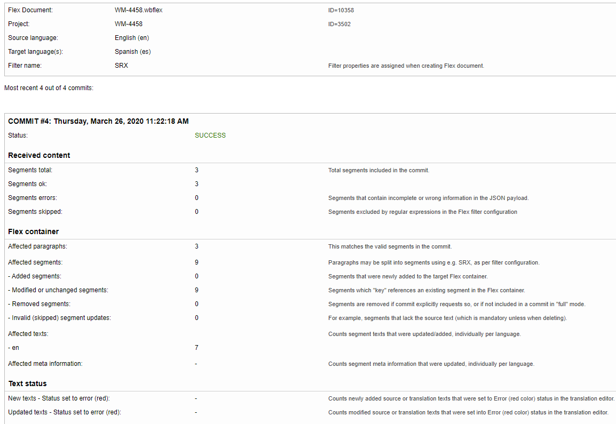Click the Most recent 4 out of 4 commits text
The image size is (616, 424).
[x=49, y=88]
